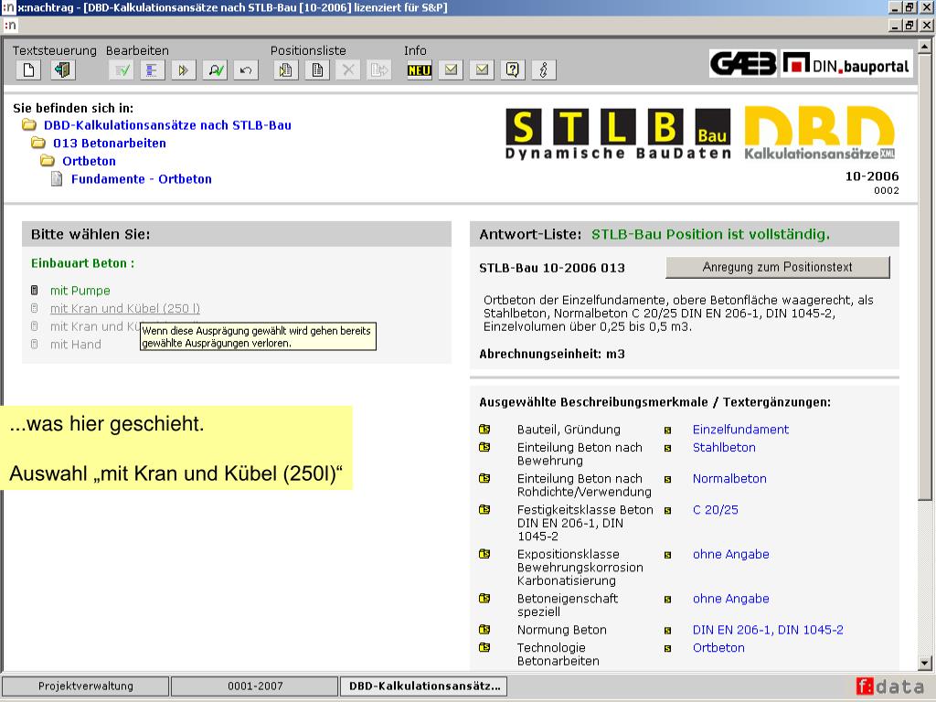
Task: Click folder icon of 'Festigkeitsklasse Beton' row
Action: tap(484, 509)
